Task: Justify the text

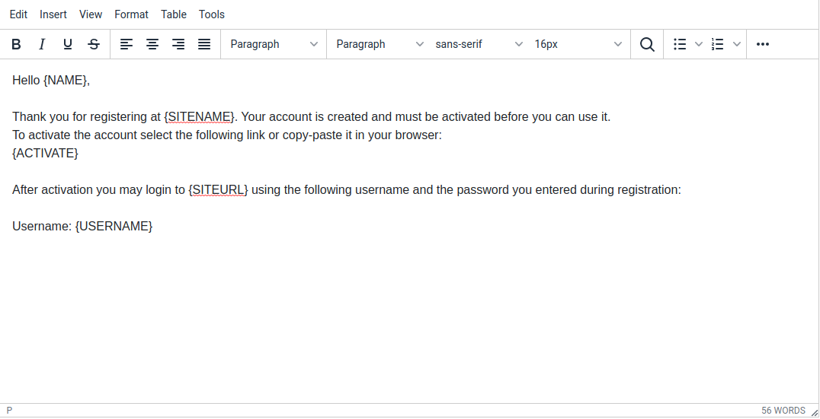Action: pyautogui.click(x=204, y=44)
